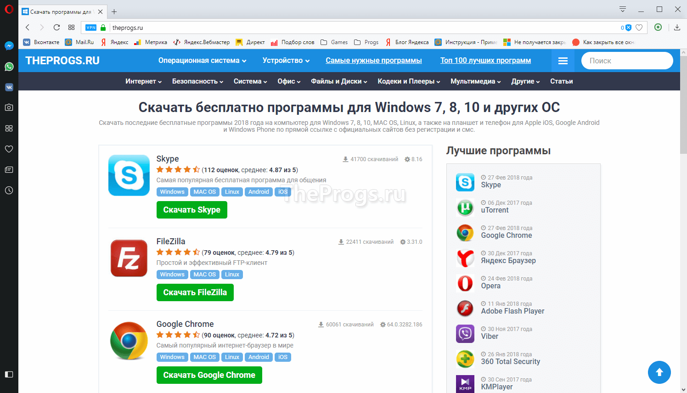
Task: Click the FileZilla app icon
Action: coord(129,258)
